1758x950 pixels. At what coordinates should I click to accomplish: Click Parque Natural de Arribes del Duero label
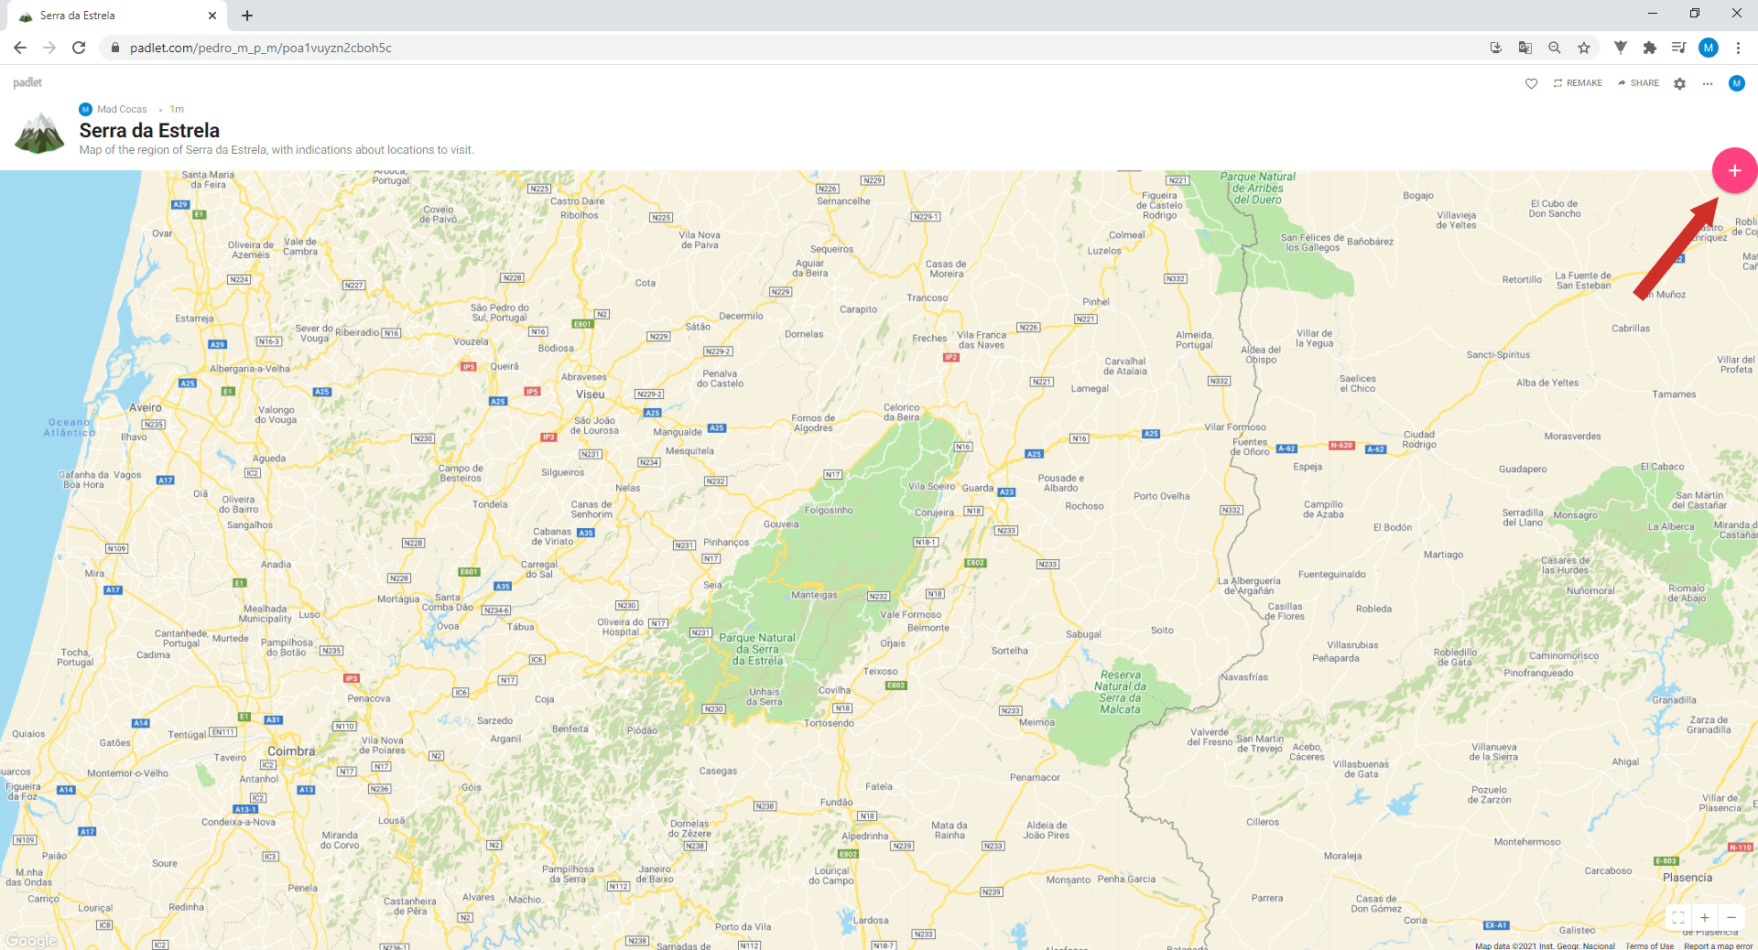point(1258,189)
